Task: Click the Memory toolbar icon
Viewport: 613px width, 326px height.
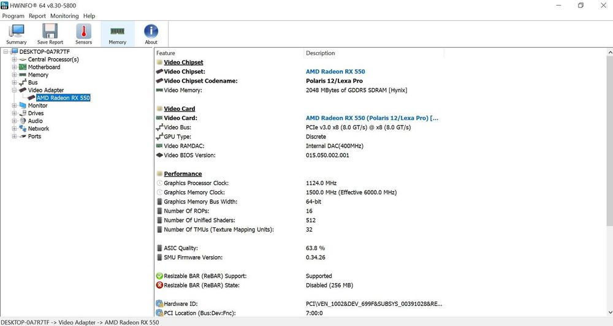Action: pos(117,34)
